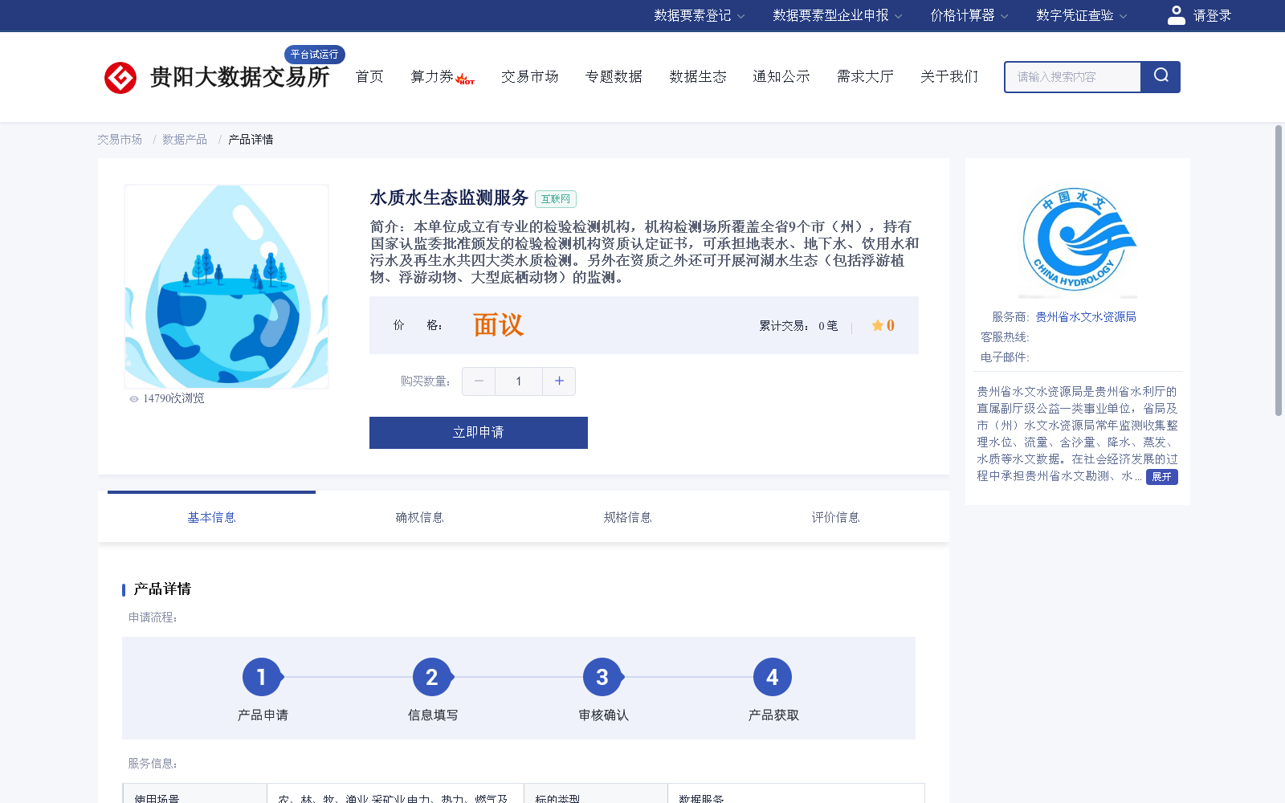1285x803 pixels.
Task: Click step 3 审核确认 circle
Action: pos(602,677)
